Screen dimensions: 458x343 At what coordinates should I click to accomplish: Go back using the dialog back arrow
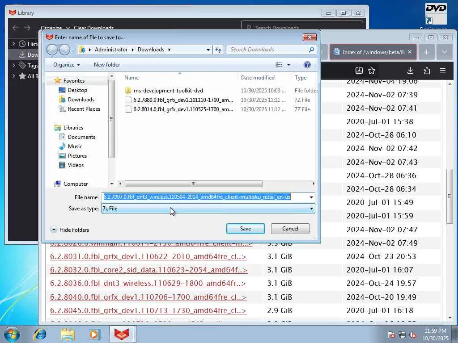pyautogui.click(x=52, y=50)
